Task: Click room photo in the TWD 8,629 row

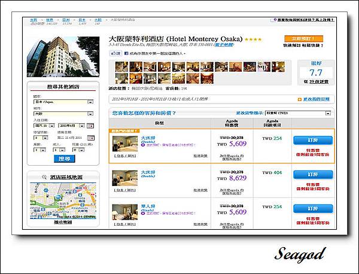Action: pos(125,178)
